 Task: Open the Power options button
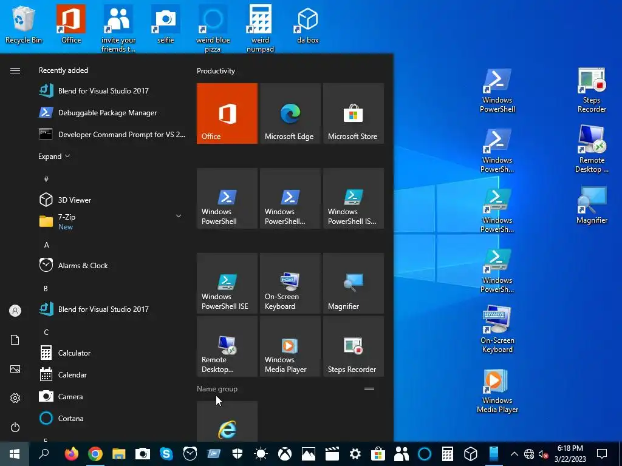(15, 427)
